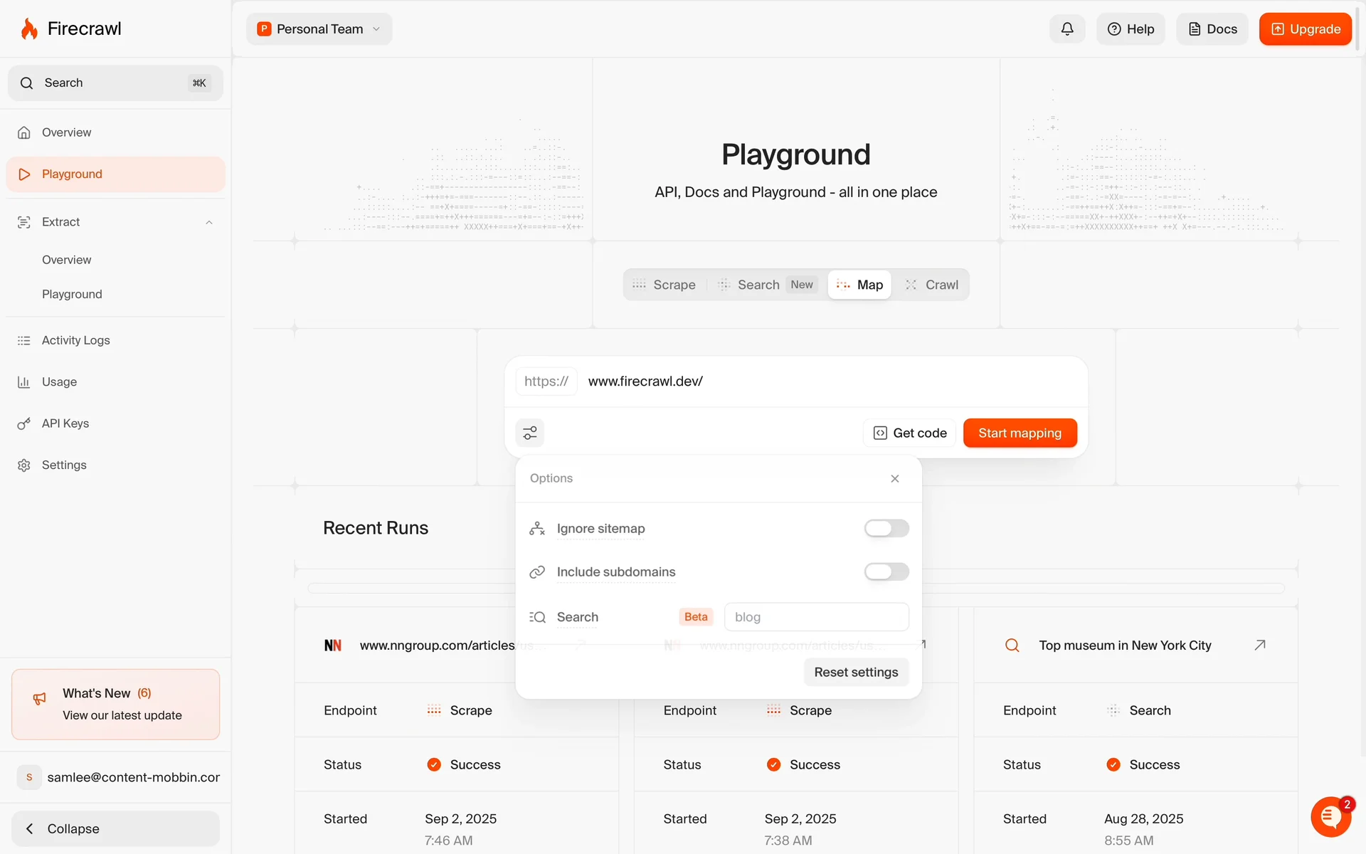Open arrow for Top museum run
The width and height of the screenshot is (1366, 854).
(x=1260, y=645)
